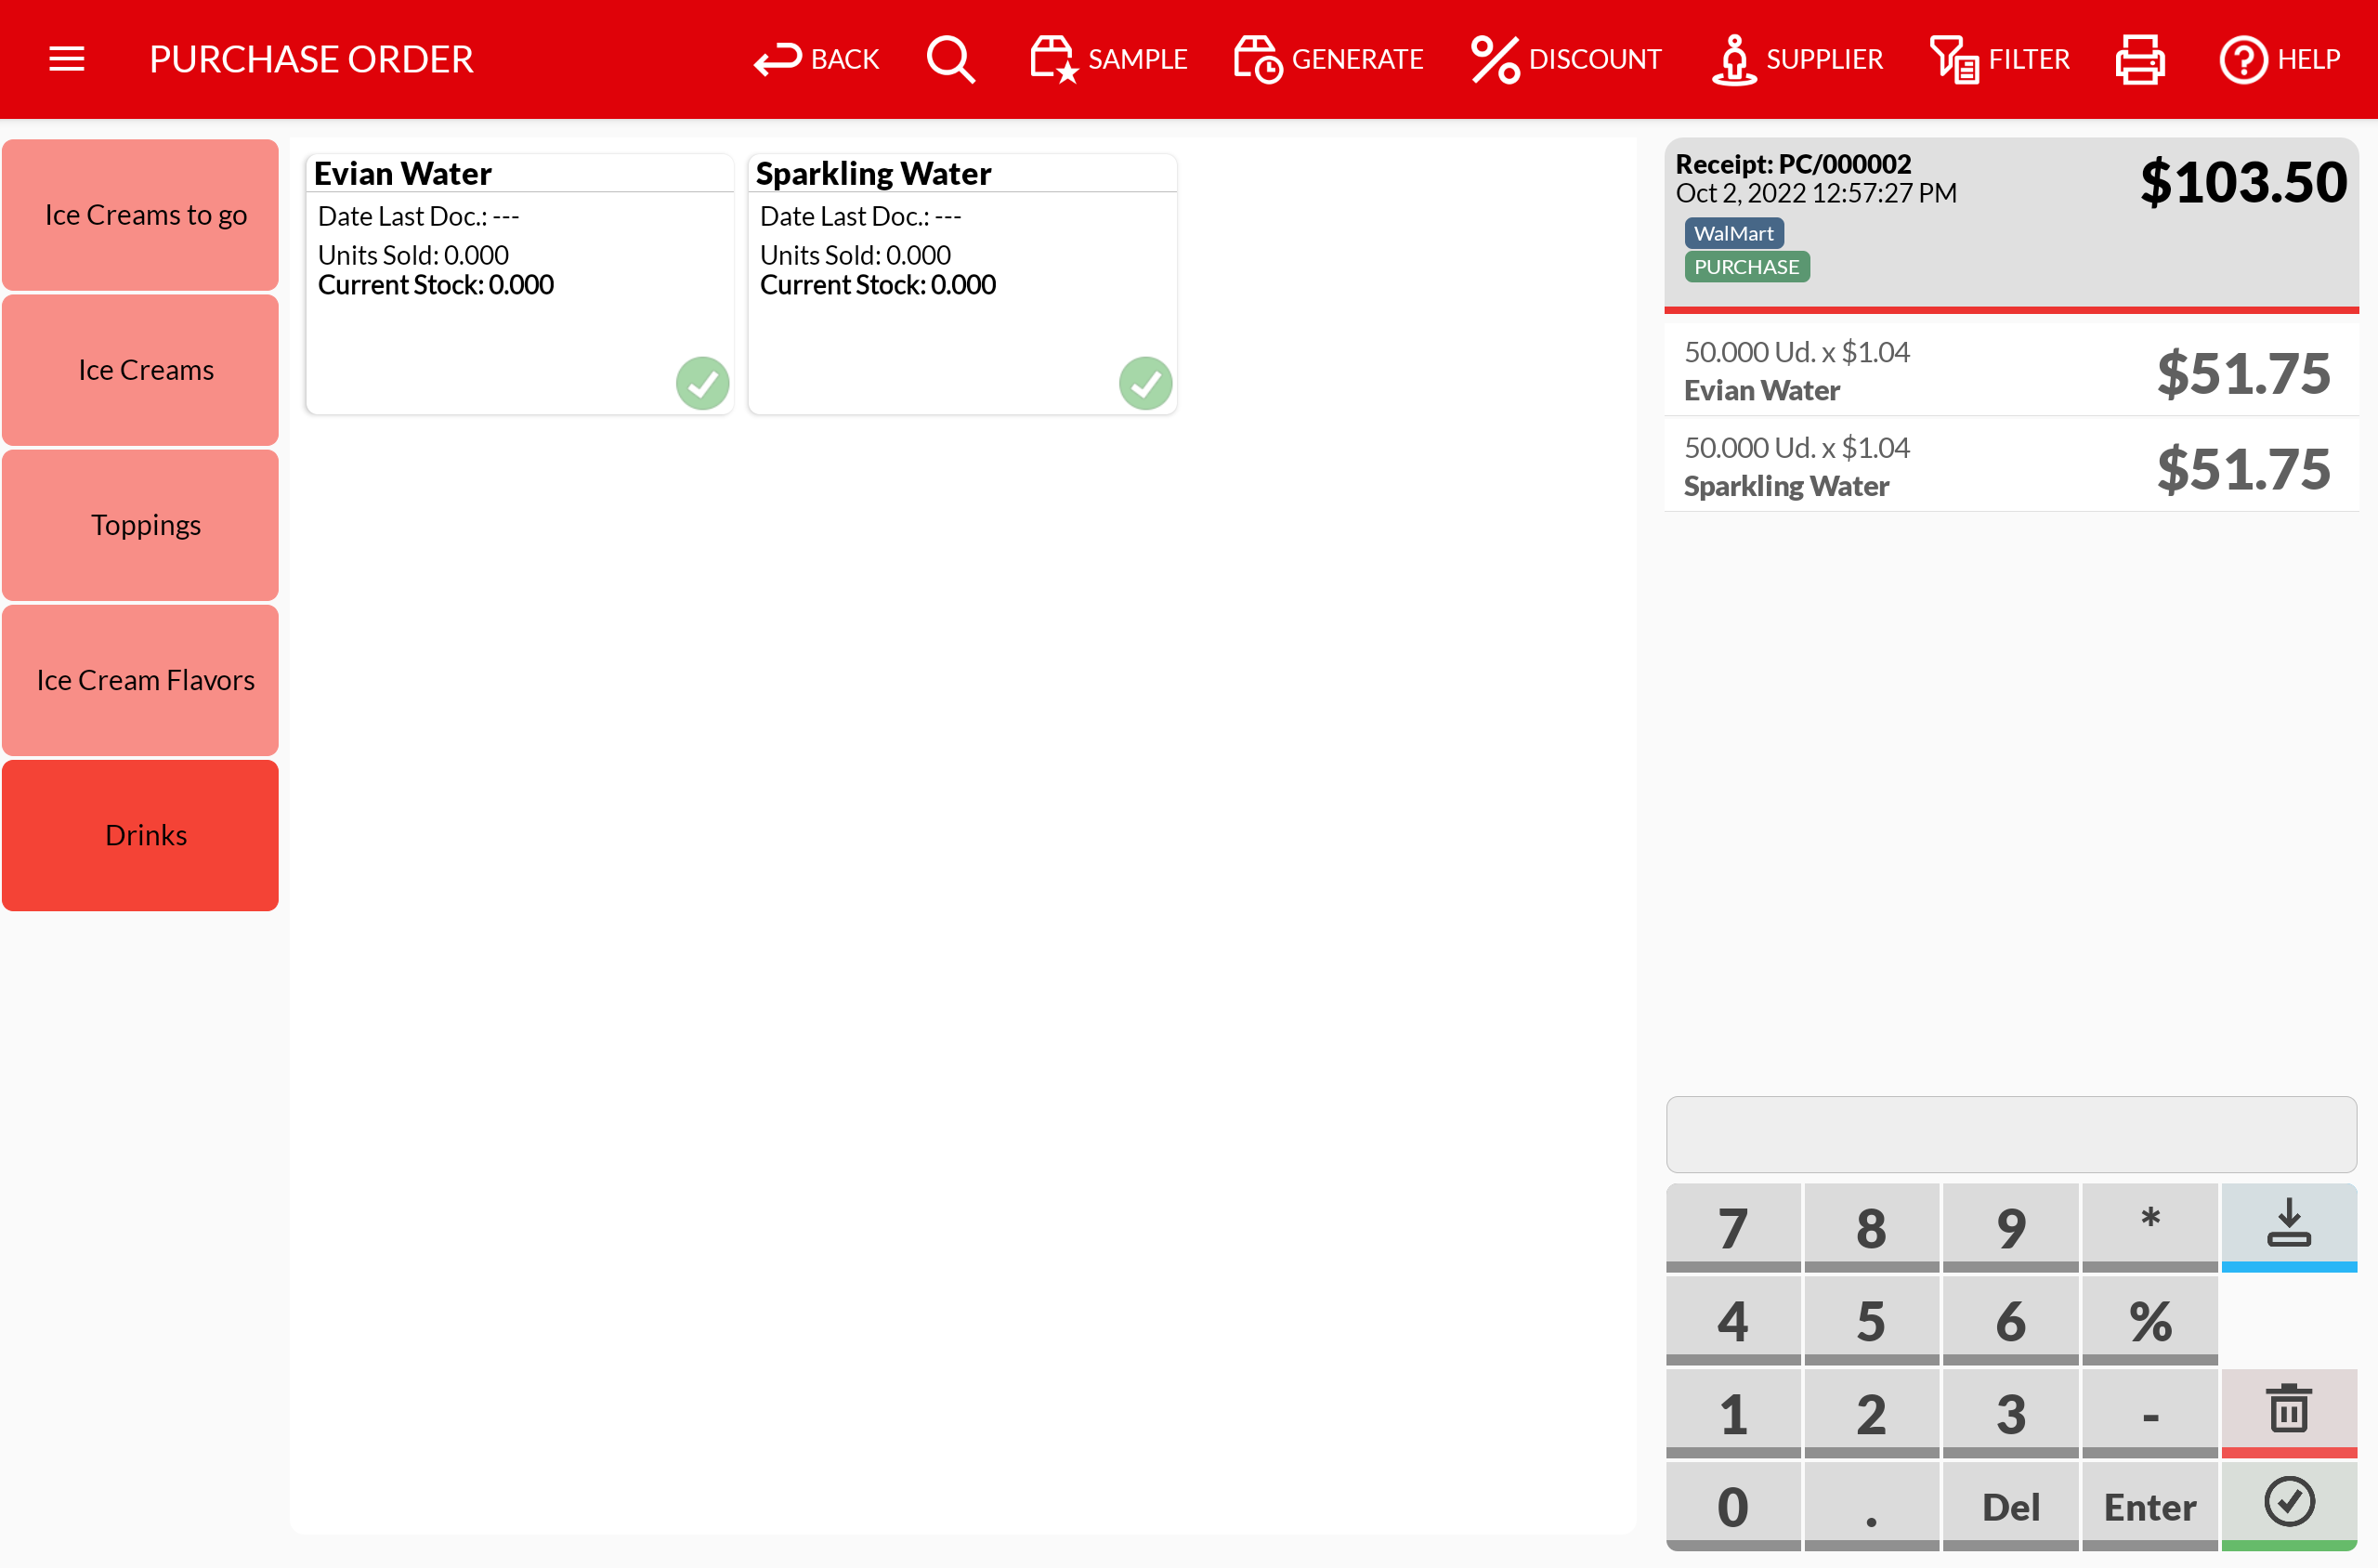Click the PURCHASE green tag

click(x=1746, y=267)
